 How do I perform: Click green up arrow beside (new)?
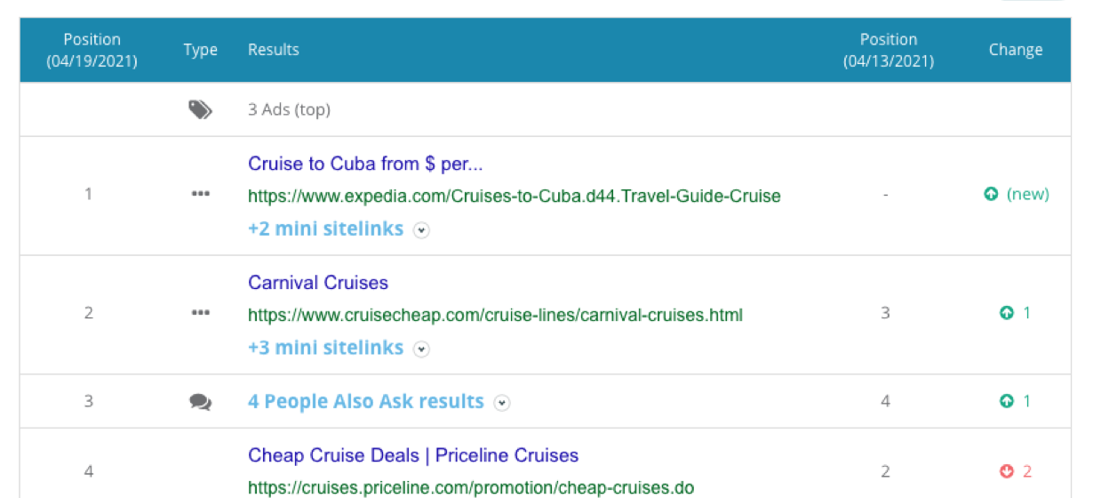tap(992, 194)
